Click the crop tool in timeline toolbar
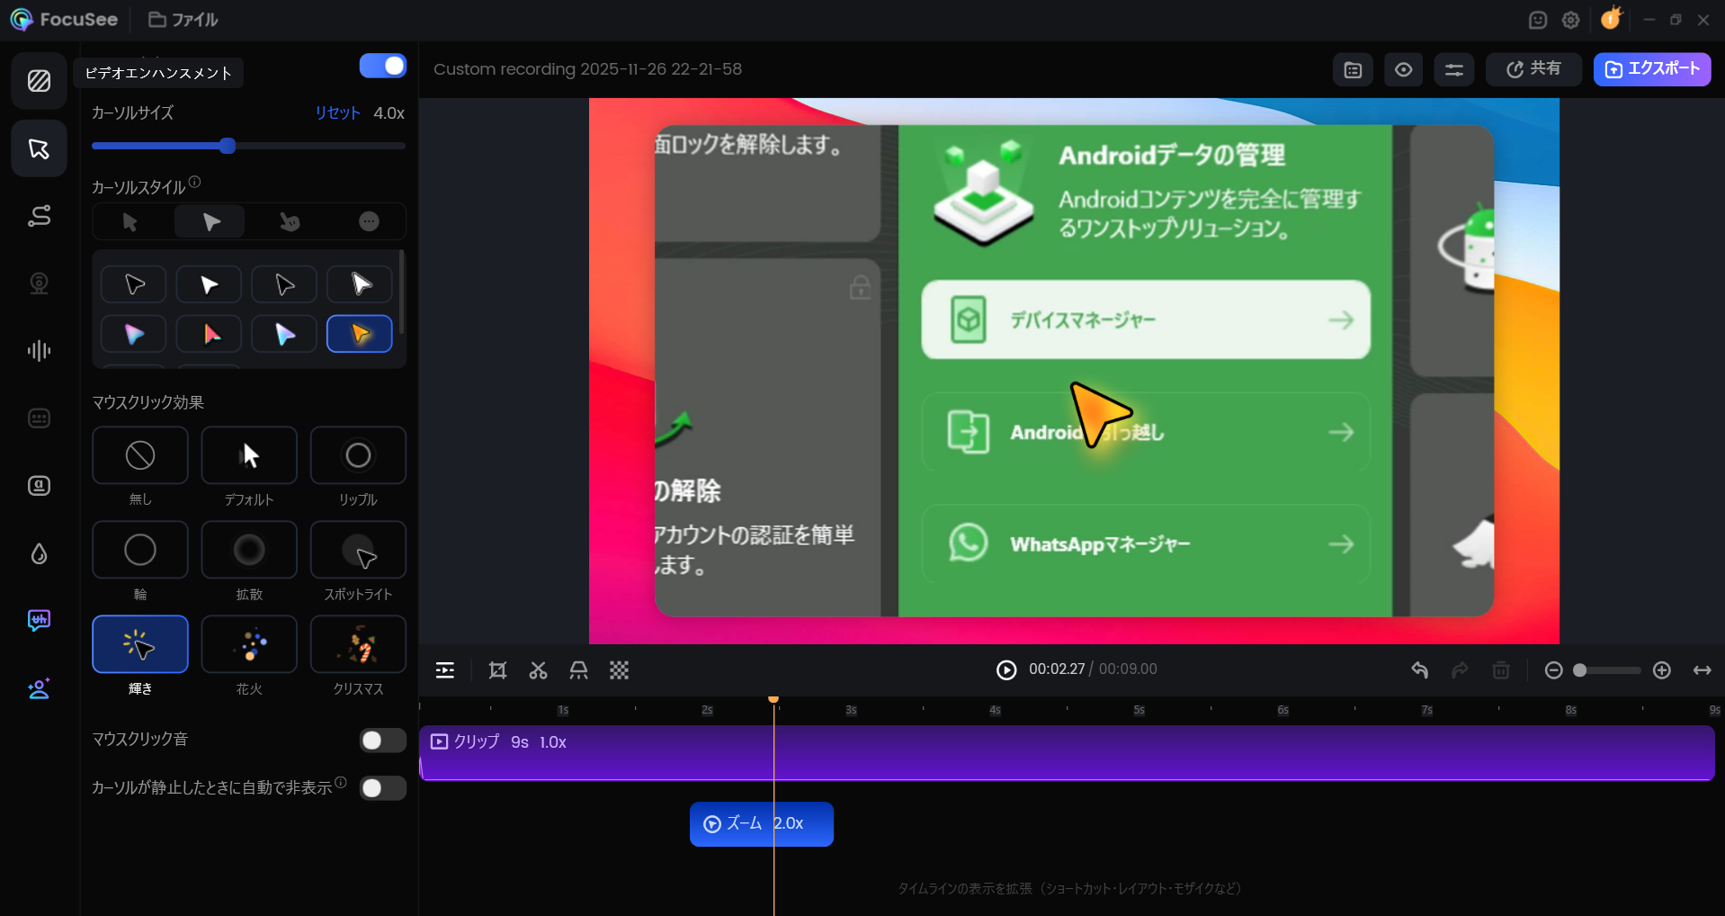1725x916 pixels. [497, 670]
